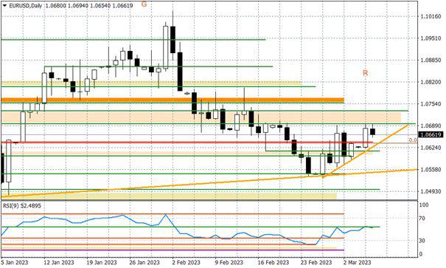
Task: Select the purple line in RSI window
Action: coord(173,250)
